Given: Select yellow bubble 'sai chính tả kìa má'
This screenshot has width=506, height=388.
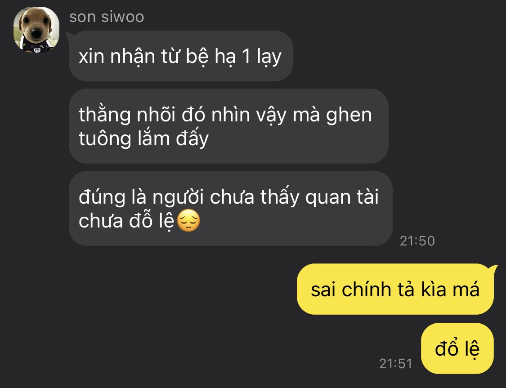Looking at the screenshot, I should (395, 289).
